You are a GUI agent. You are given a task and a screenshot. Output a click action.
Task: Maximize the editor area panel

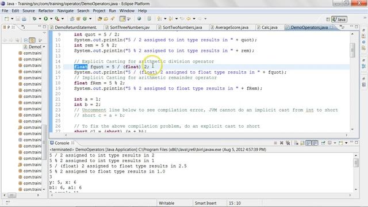(356, 27)
